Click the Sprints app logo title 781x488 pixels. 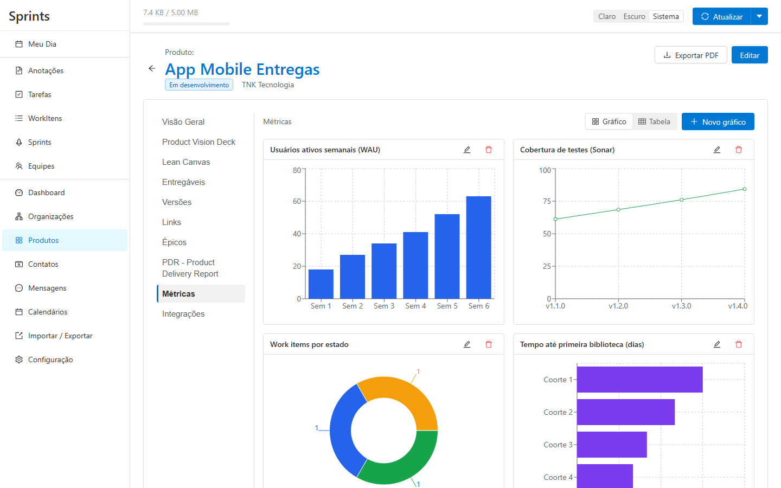click(29, 16)
